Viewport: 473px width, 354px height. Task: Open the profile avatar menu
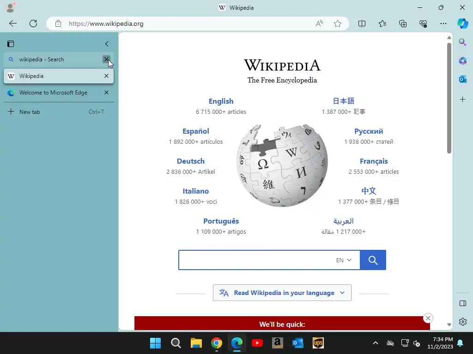coord(11,7)
